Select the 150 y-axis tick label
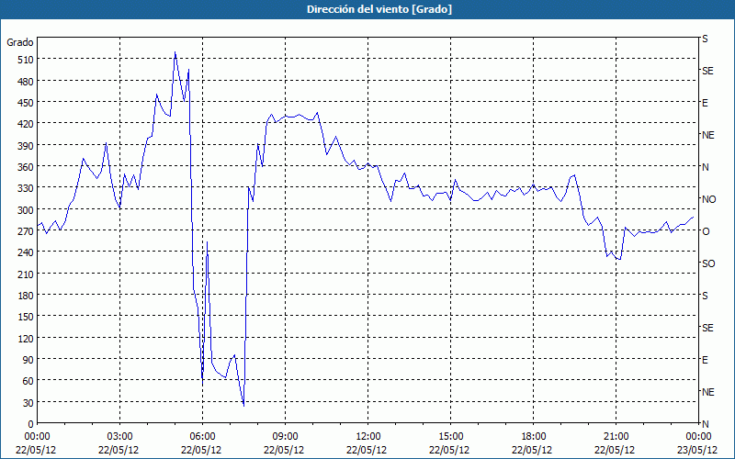 [25, 317]
